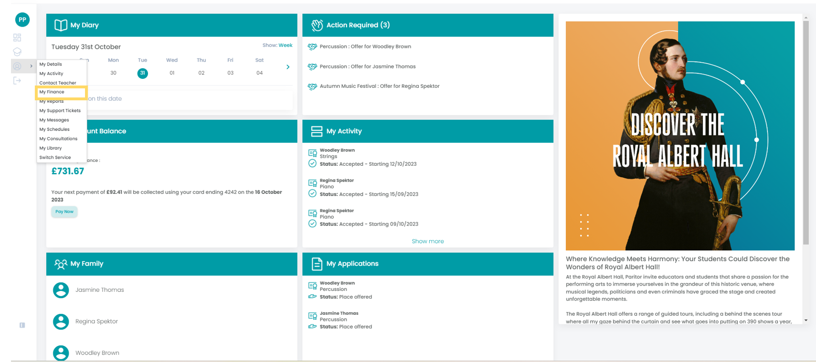Open Percussion offer for Woodley Brown
The image size is (816, 364).
(x=365, y=46)
